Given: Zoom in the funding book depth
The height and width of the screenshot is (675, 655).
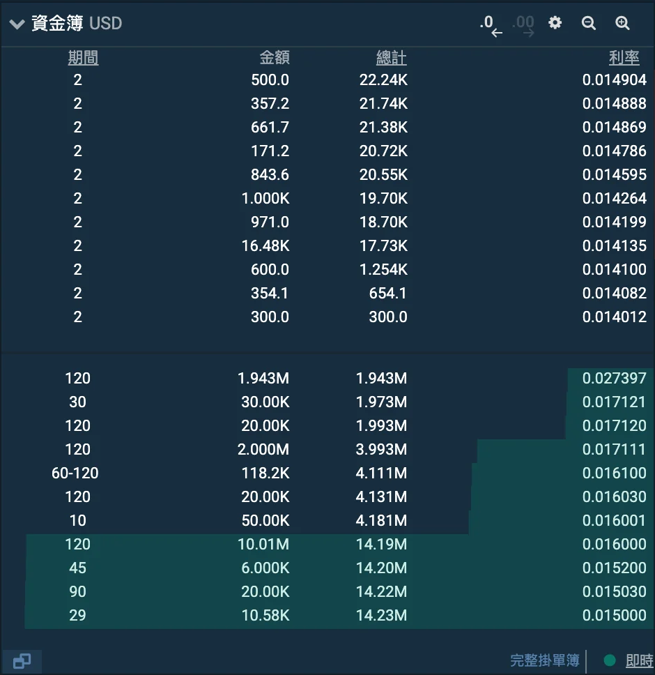Looking at the screenshot, I should click(x=622, y=23).
